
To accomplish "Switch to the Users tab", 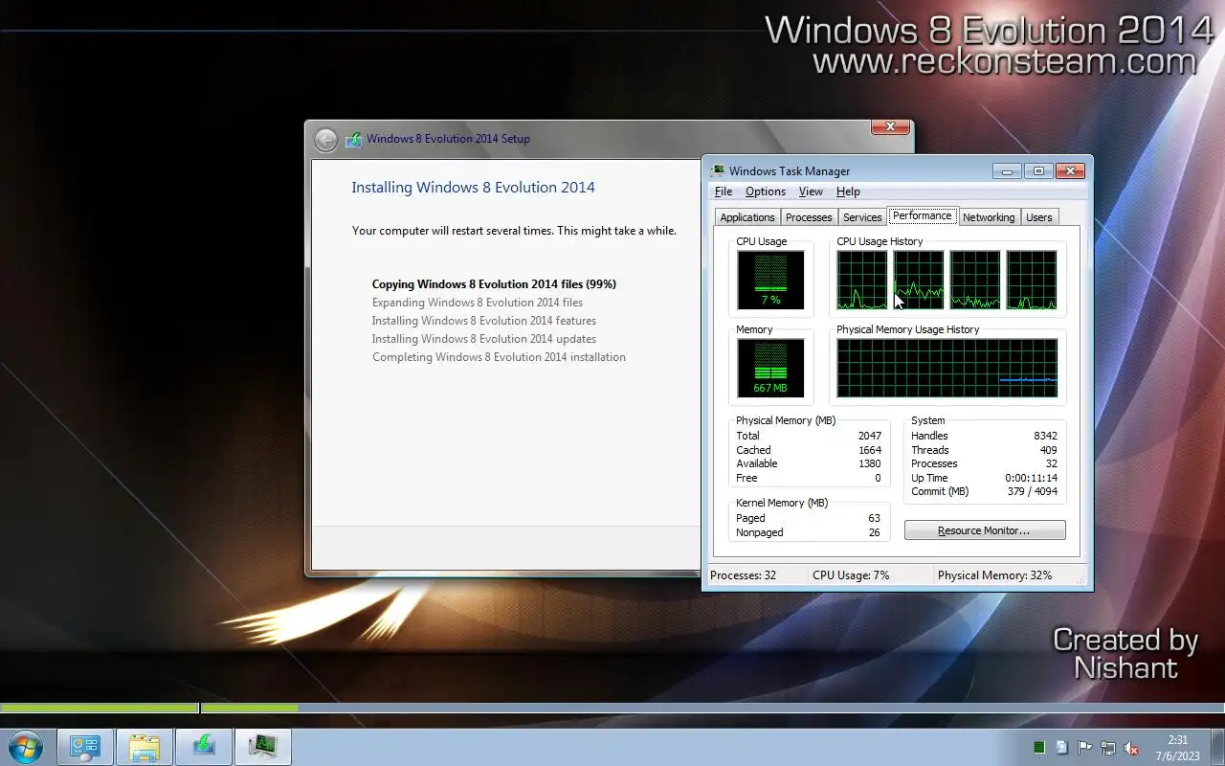I will pyautogui.click(x=1039, y=217).
